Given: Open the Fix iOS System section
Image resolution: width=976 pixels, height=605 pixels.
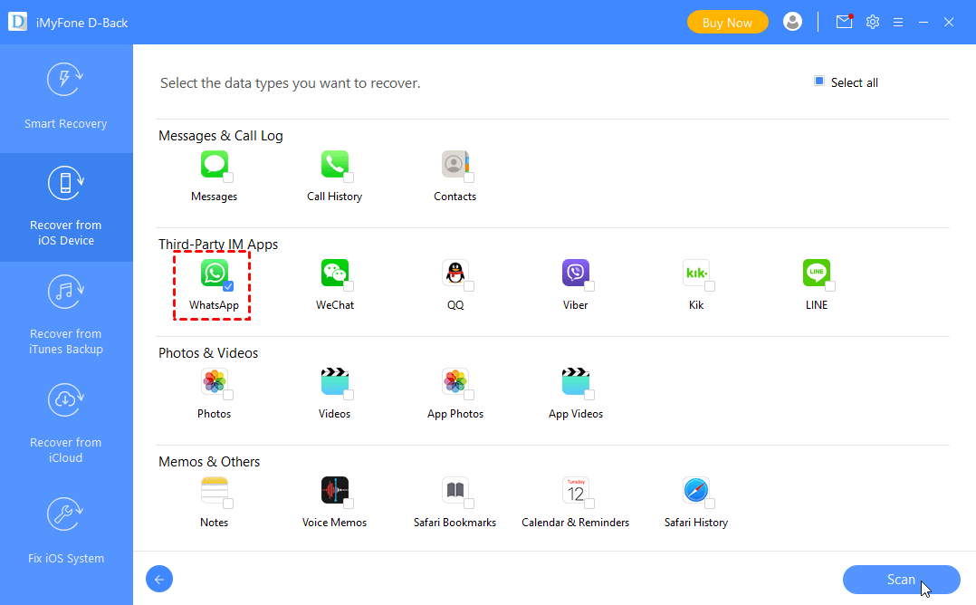Looking at the screenshot, I should (x=66, y=532).
